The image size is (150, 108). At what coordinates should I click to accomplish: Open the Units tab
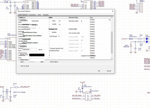pyautogui.click(x=39, y=15)
